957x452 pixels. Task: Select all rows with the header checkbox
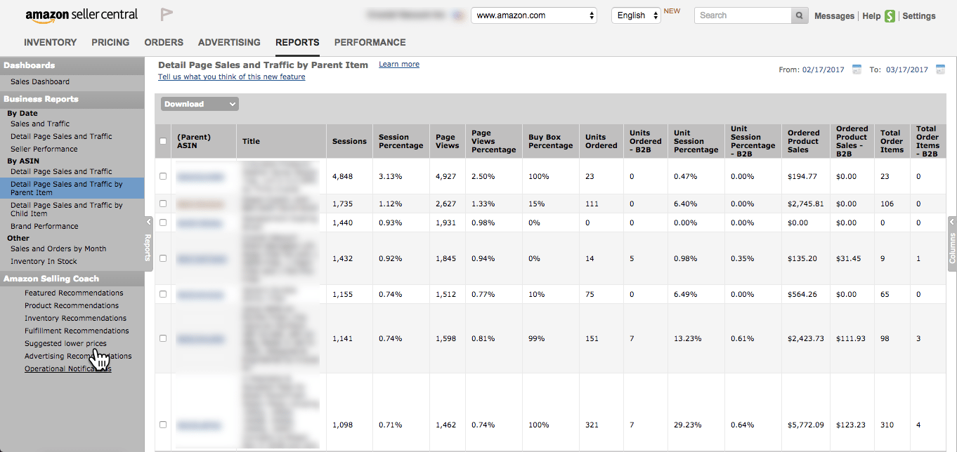163,141
